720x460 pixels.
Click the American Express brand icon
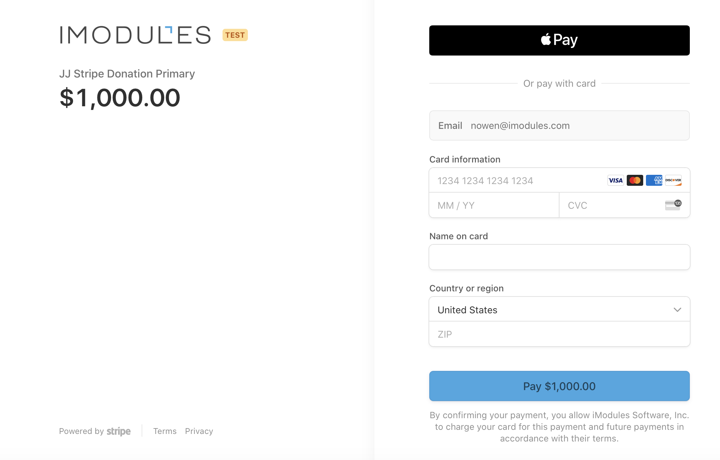(654, 180)
